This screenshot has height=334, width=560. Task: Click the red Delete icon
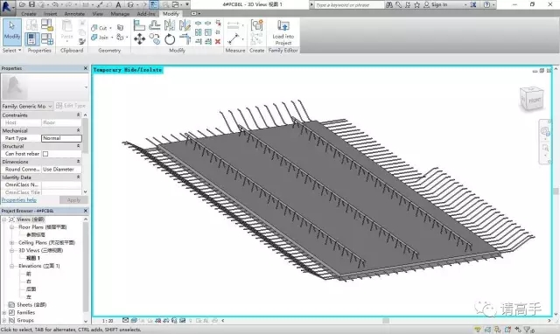click(x=218, y=42)
